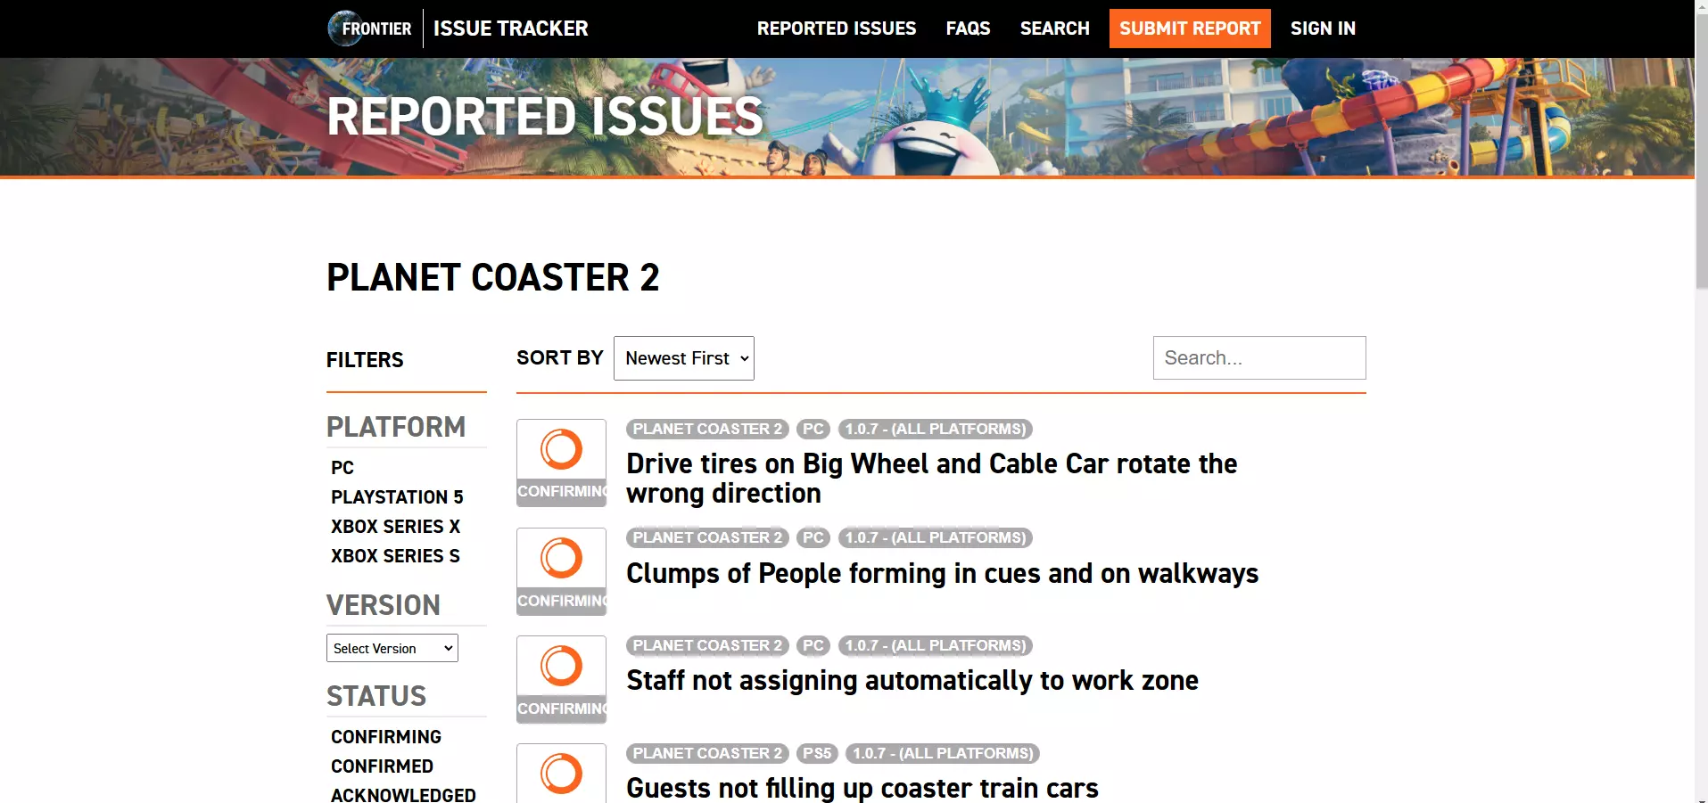Screen dimensions: 1708x803
Task: Filter issues by Xbox Series S
Action: pos(395,556)
